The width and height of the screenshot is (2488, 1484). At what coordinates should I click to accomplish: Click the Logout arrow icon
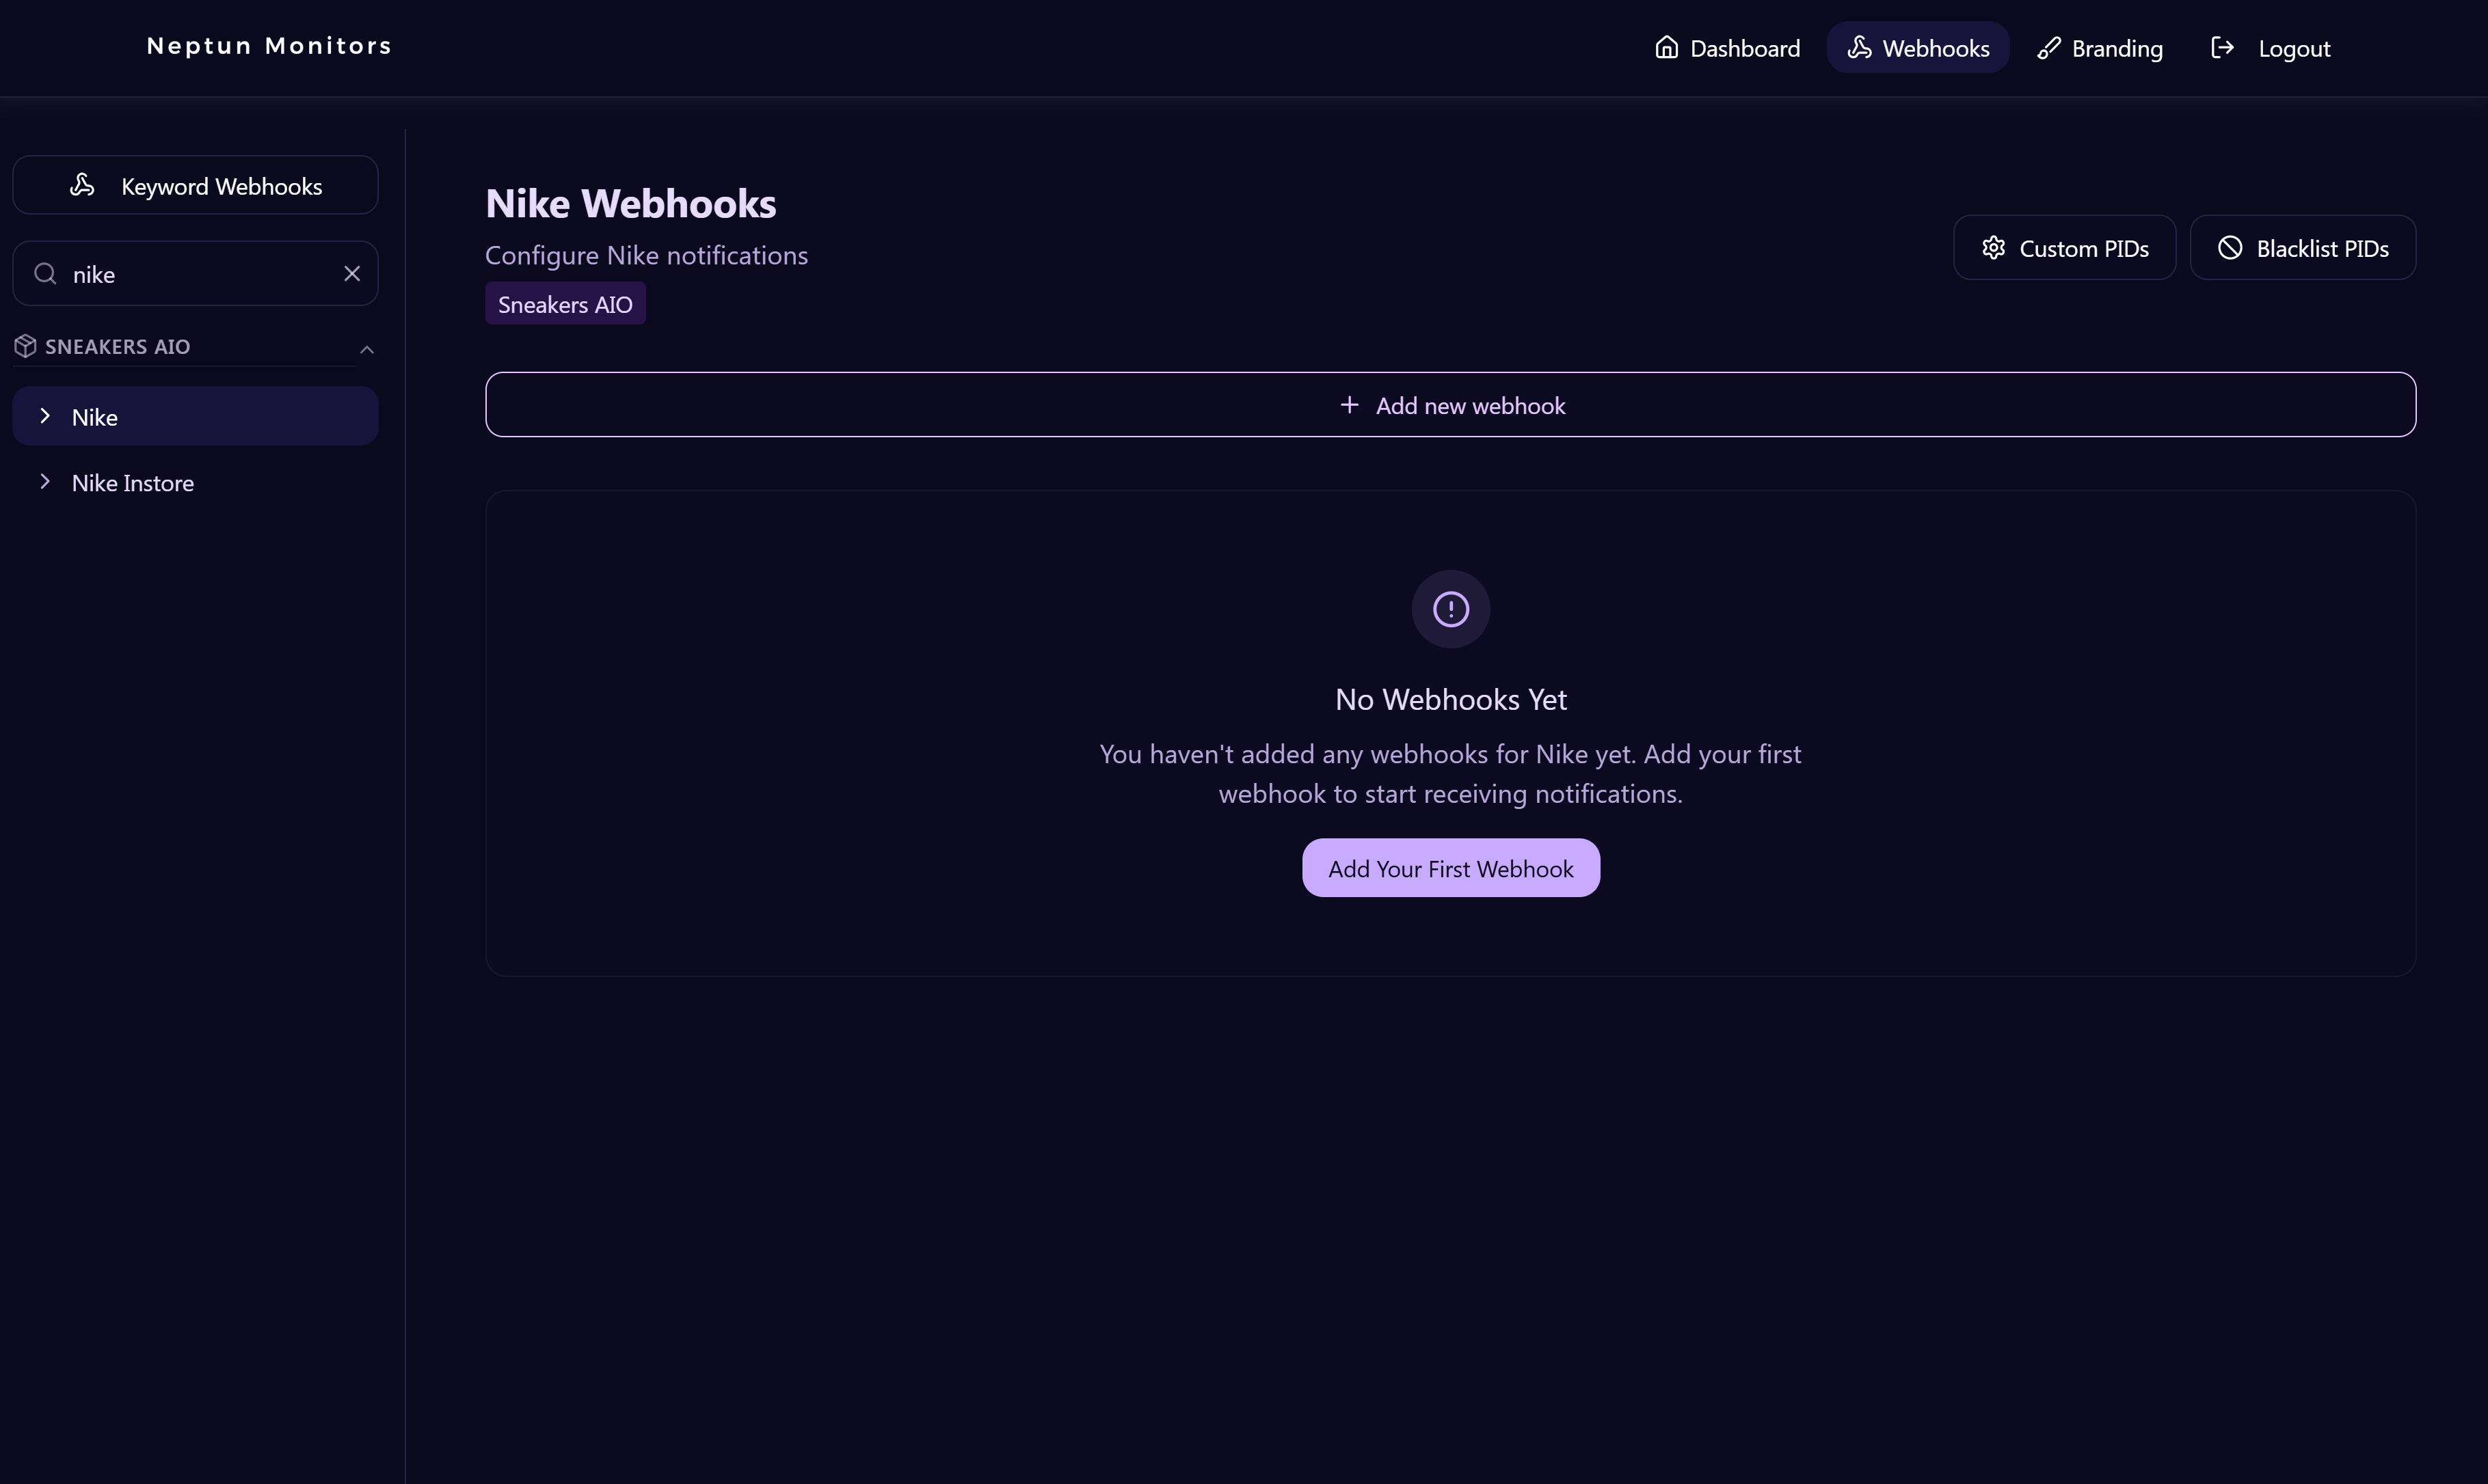point(2222,48)
